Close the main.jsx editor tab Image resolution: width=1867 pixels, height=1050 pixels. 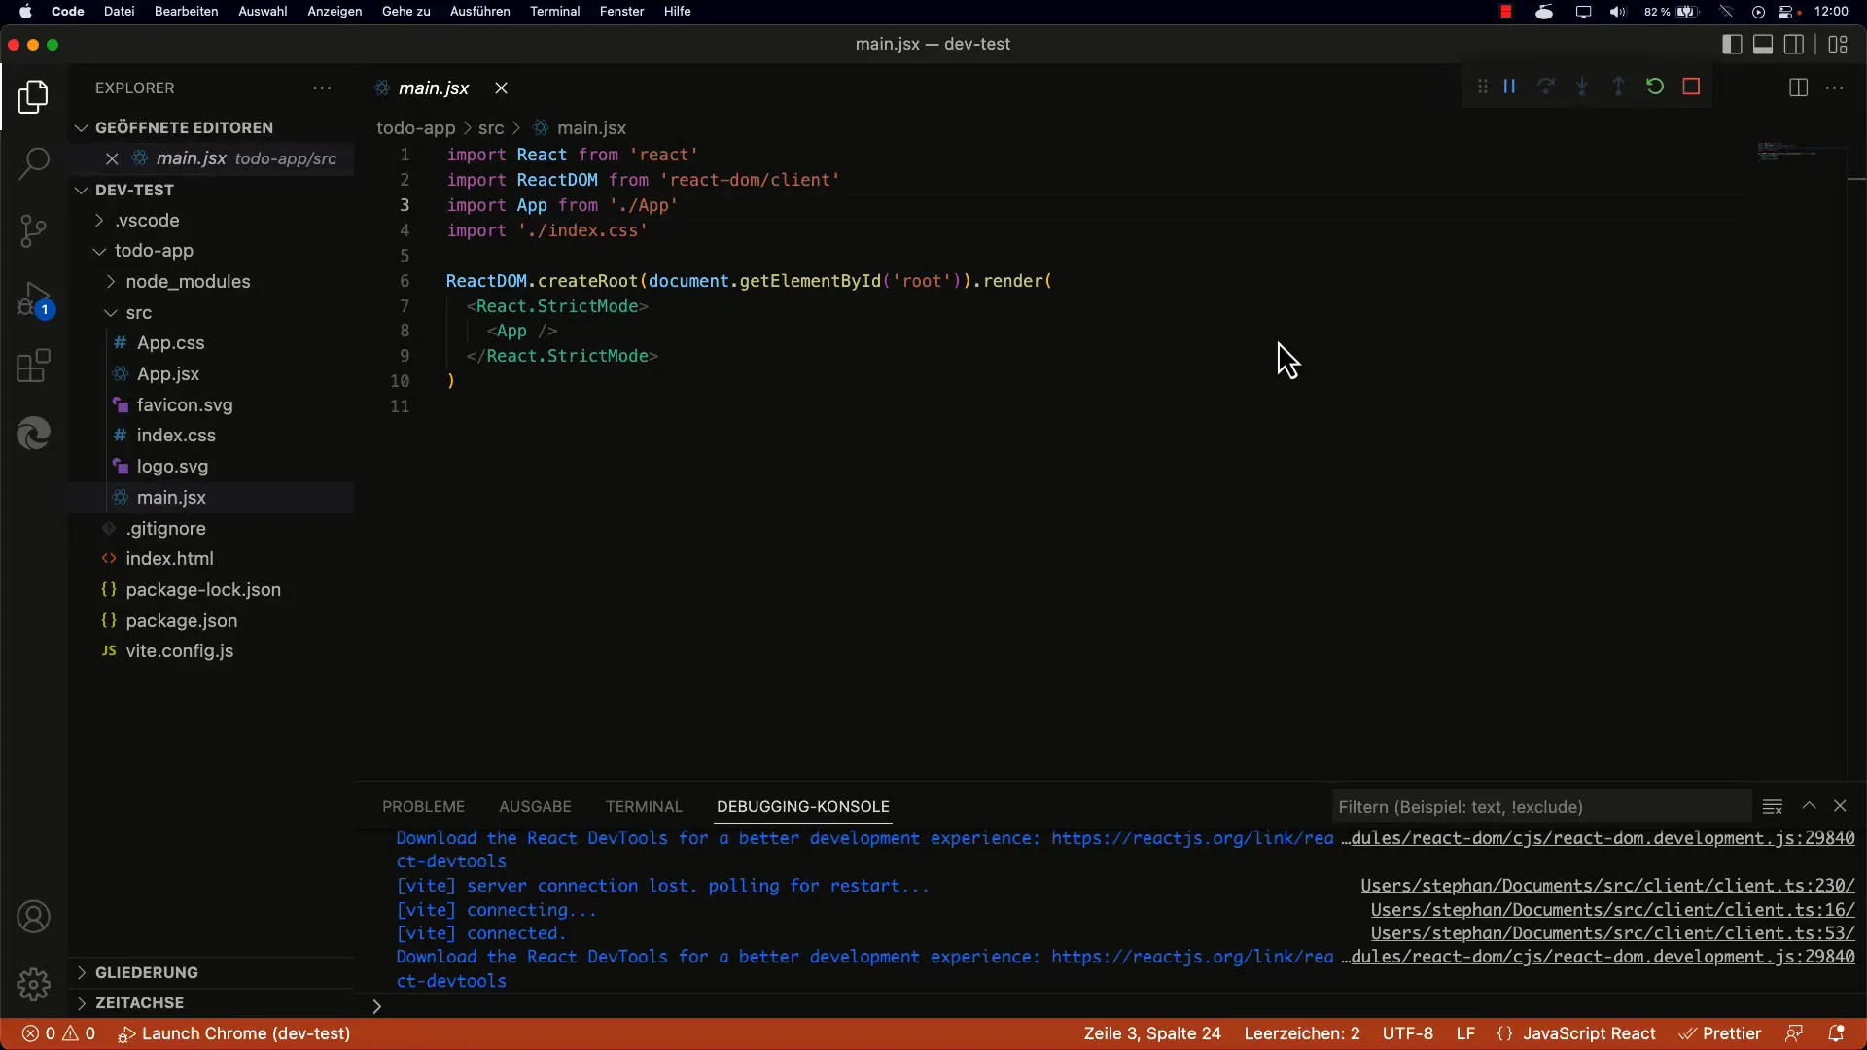(501, 87)
